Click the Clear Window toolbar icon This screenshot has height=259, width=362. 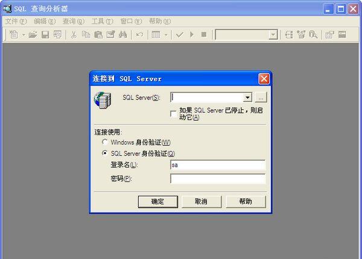(111, 35)
